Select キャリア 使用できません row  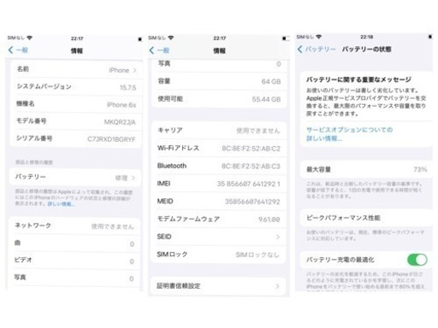pos(219,131)
